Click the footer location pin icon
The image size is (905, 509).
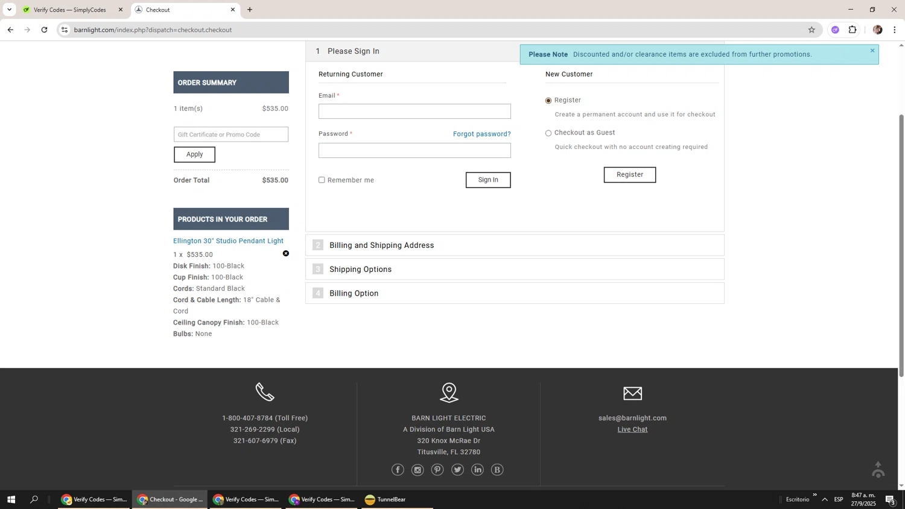point(449,393)
